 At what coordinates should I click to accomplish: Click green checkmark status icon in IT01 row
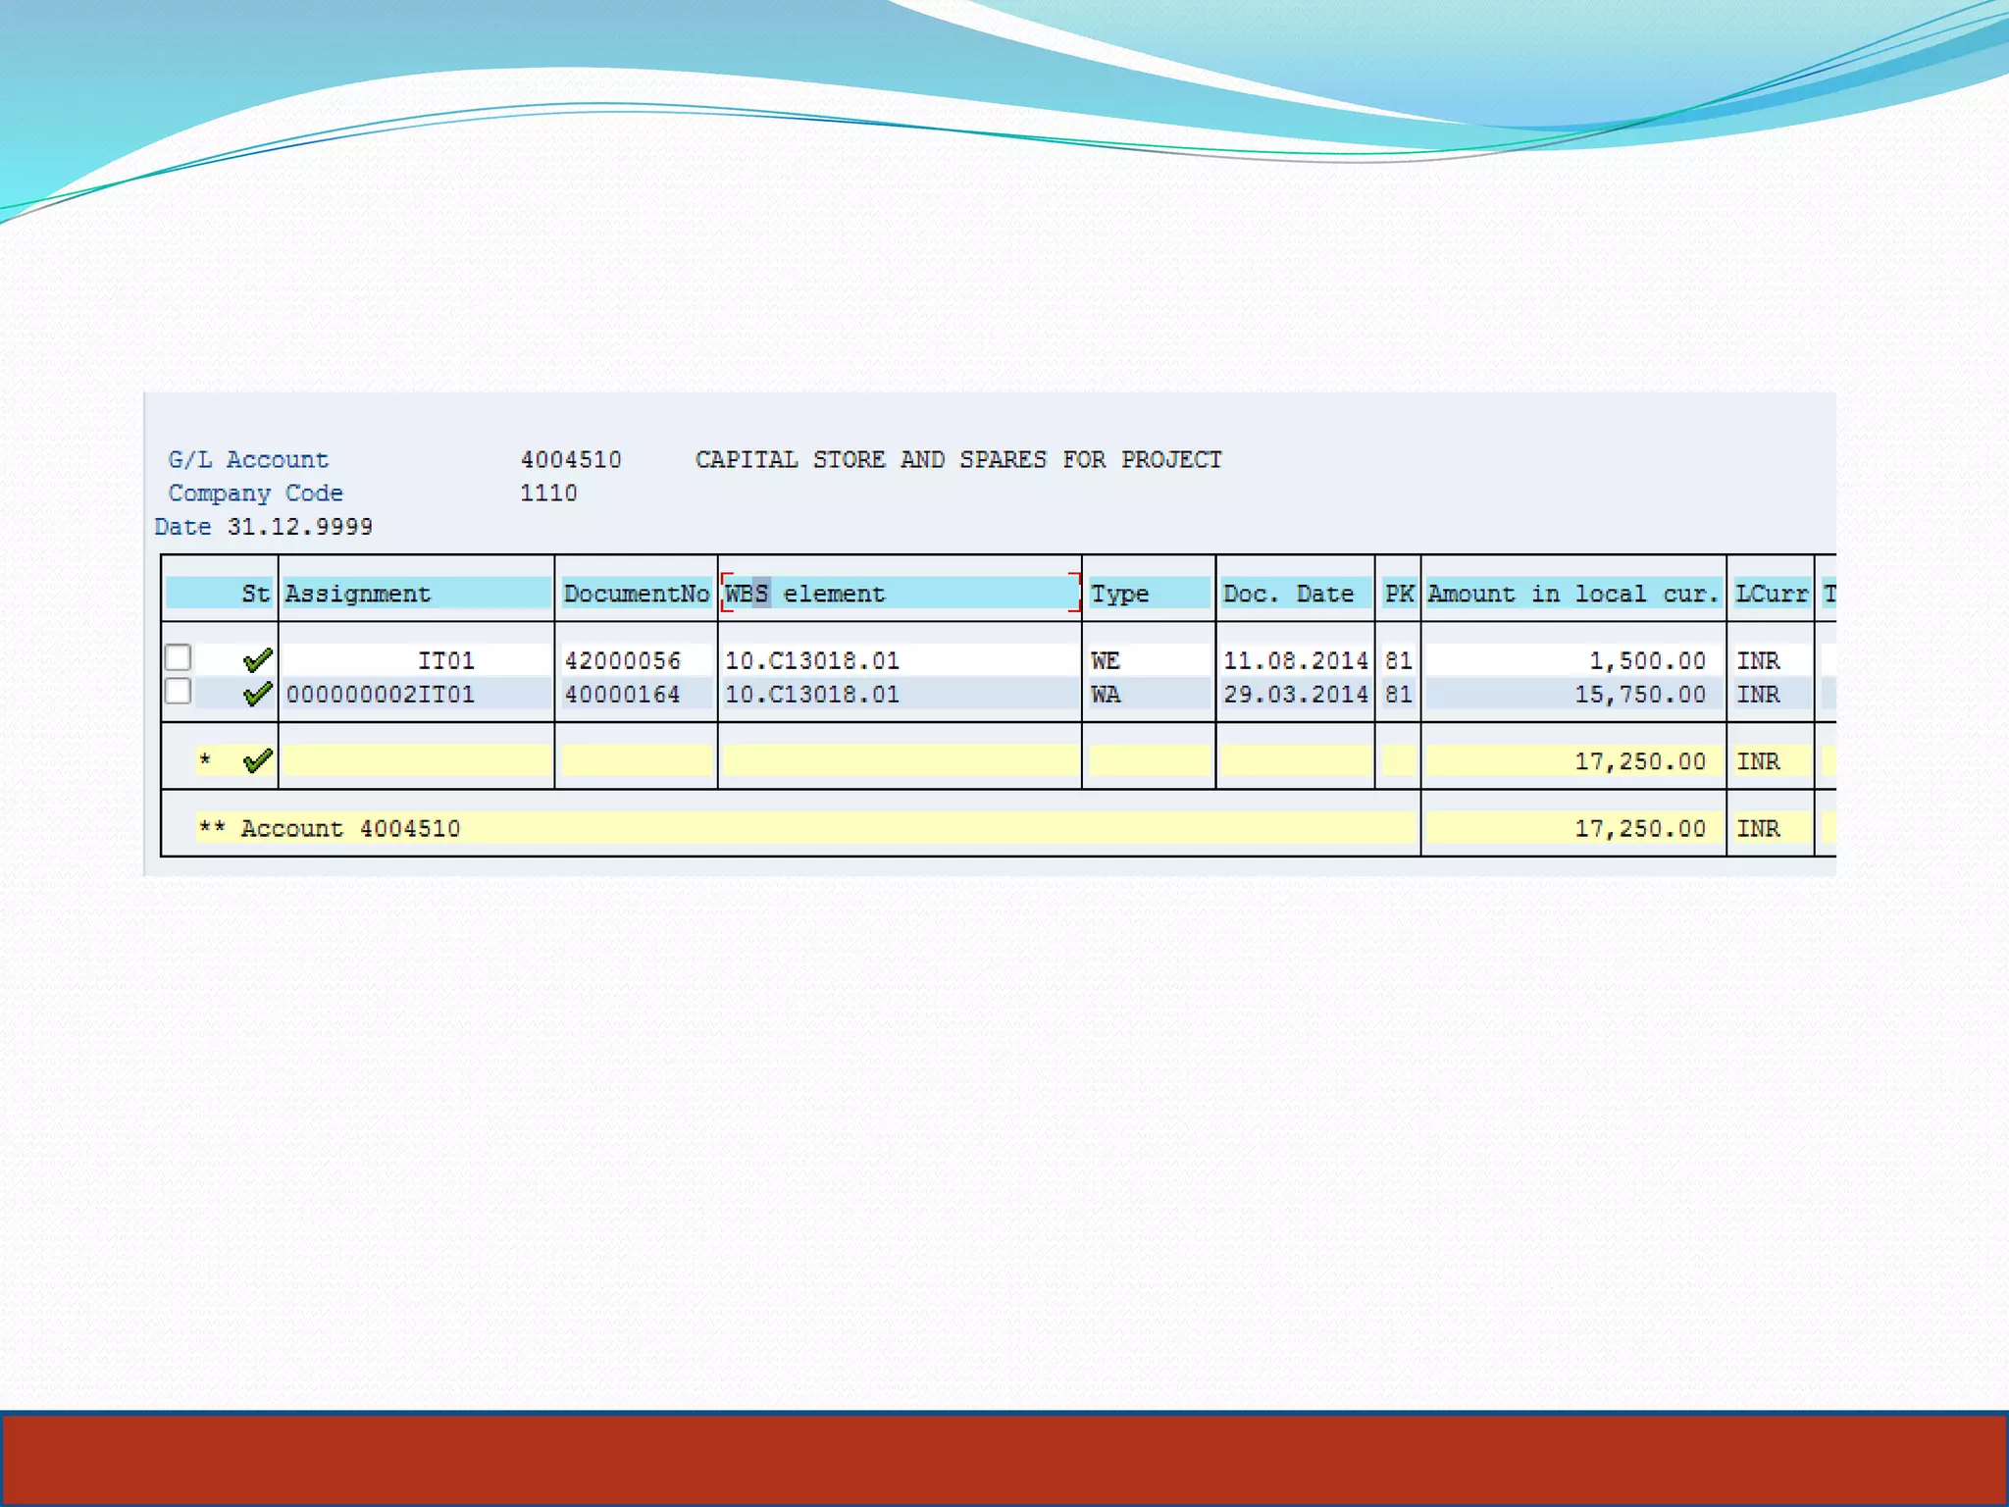pos(257,659)
